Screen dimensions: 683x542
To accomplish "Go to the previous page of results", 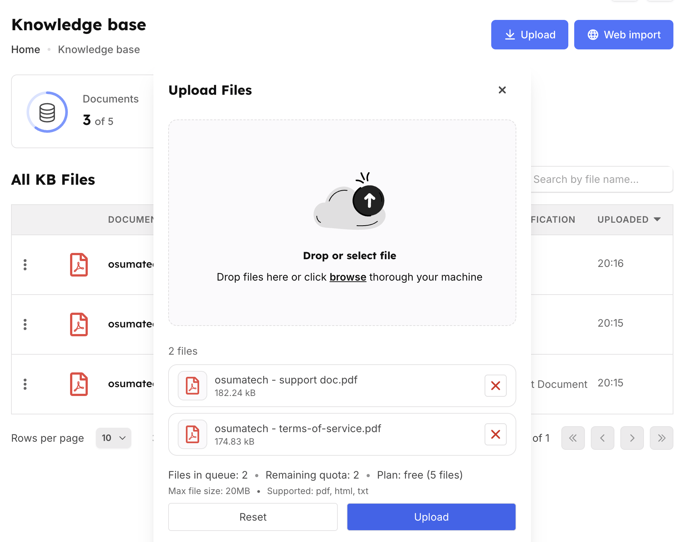I will [602, 438].
